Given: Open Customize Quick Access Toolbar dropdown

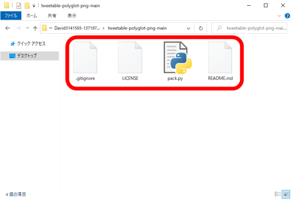Looking at the screenshot, I should click(34, 6).
